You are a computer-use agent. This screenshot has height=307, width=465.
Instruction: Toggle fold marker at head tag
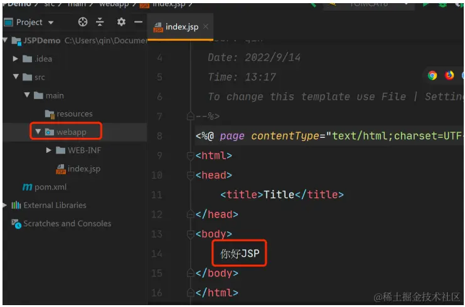190,175
